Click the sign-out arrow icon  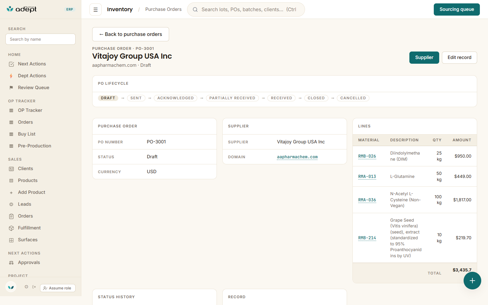pyautogui.click(x=34, y=287)
